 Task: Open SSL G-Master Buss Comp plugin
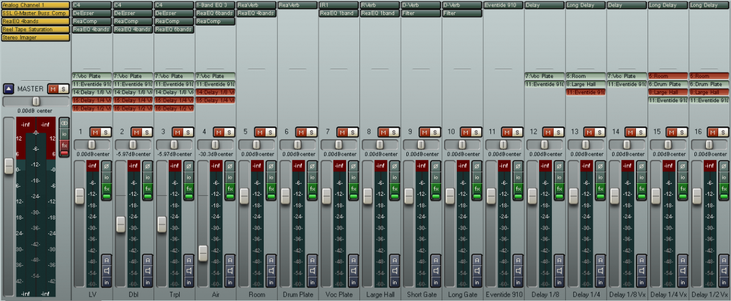coord(35,13)
